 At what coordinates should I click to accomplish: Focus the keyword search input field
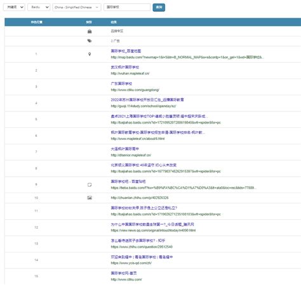(127, 7)
